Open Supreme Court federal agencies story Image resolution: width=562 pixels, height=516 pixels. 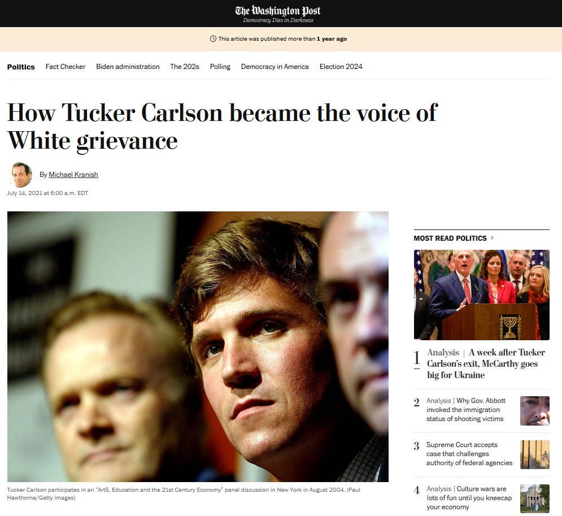(469, 454)
